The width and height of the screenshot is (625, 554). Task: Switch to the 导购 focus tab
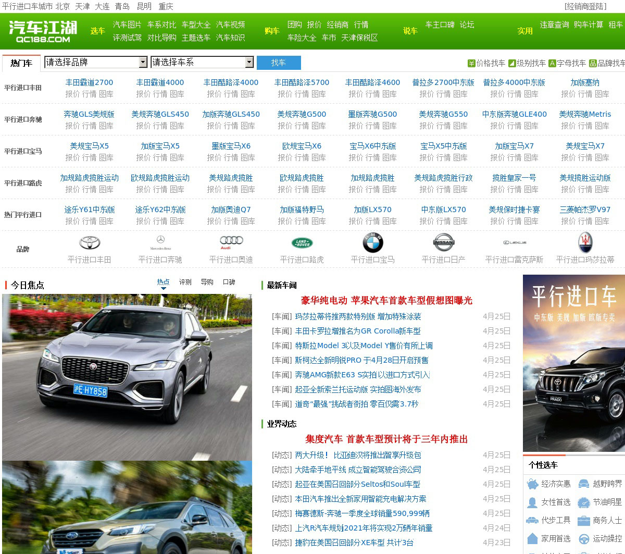click(207, 282)
